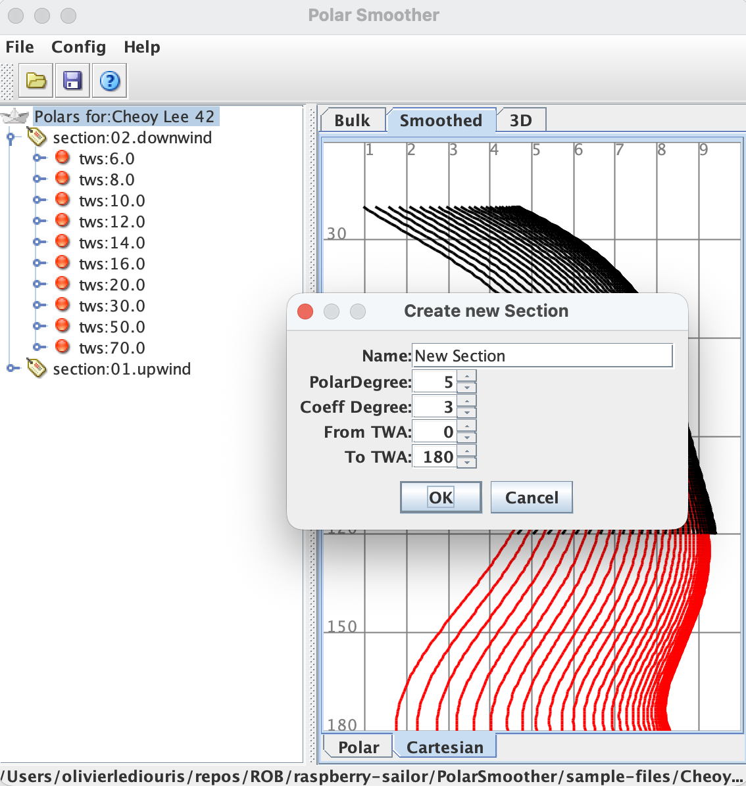Increase PolarDegree with the up arrow
The height and width of the screenshot is (786, 746).
coord(466,377)
